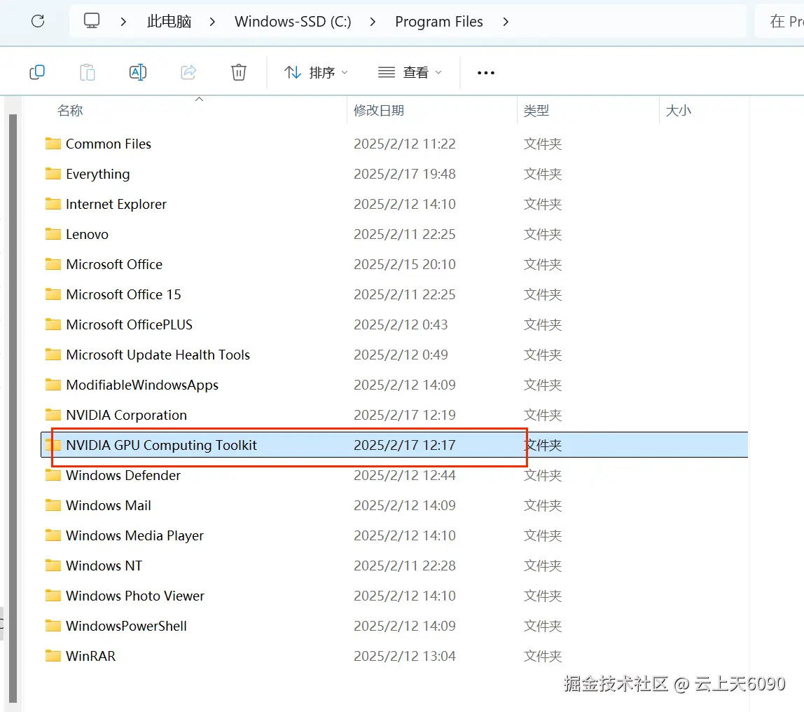The image size is (804, 712).
Task: Select the Everything folder icon
Action: tap(53, 173)
